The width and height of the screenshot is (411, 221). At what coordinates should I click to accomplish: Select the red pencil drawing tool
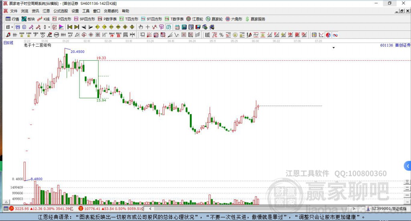tap(8, 35)
